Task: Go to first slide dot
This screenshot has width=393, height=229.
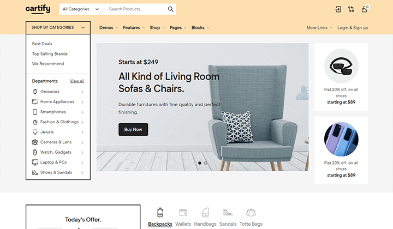Action: click(x=200, y=163)
